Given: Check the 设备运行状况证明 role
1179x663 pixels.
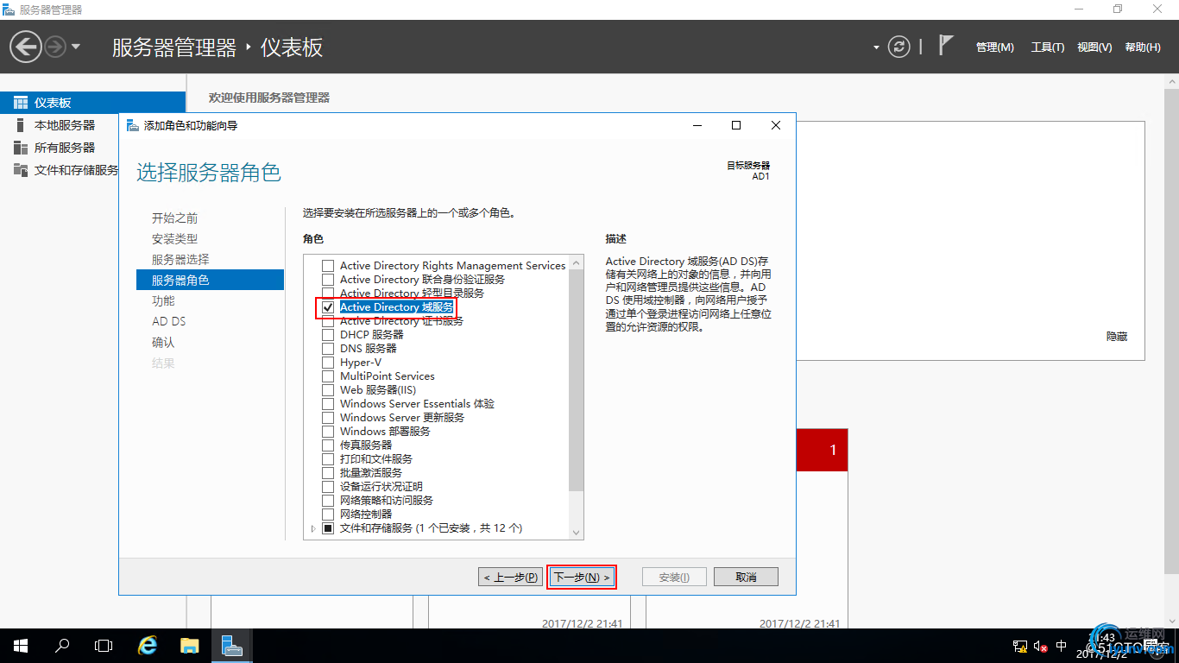Looking at the screenshot, I should [x=327, y=487].
